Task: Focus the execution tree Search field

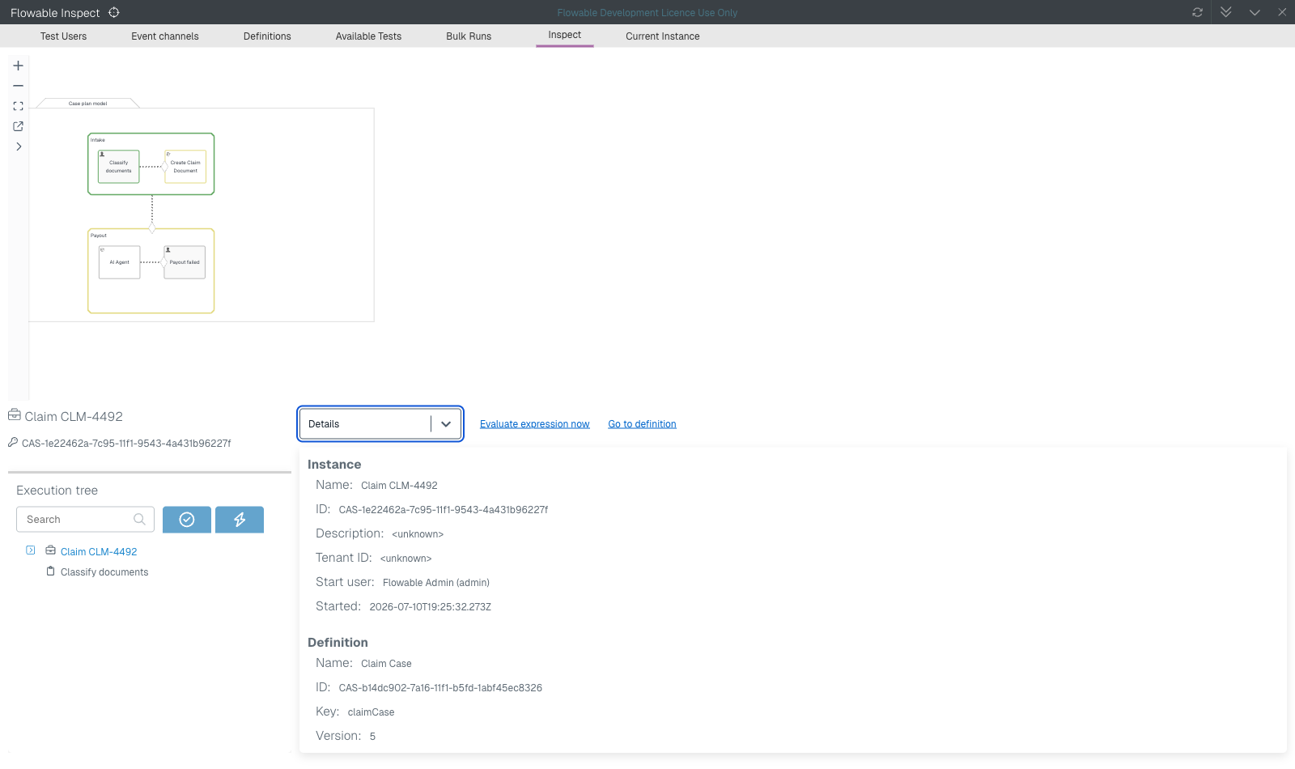Action: (85, 520)
